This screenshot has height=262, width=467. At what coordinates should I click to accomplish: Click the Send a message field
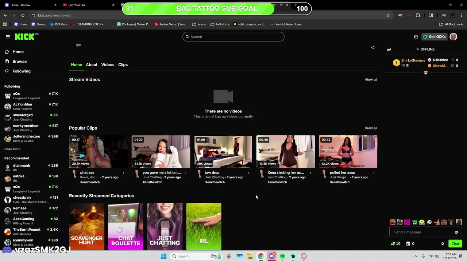click(x=421, y=232)
